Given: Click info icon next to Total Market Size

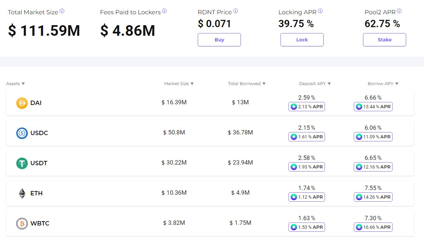Looking at the screenshot, I should (62, 11).
